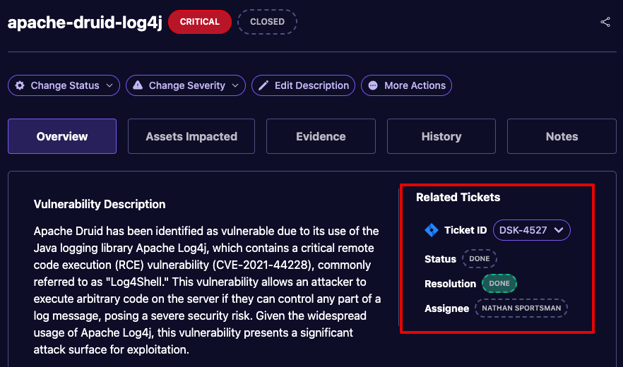Expand the Change Status dropdown chevron

click(x=109, y=85)
